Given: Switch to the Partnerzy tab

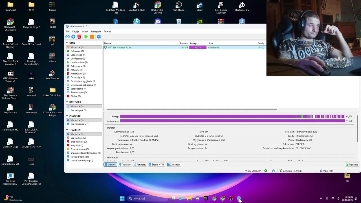Looking at the screenshot, I should tap(140, 165).
